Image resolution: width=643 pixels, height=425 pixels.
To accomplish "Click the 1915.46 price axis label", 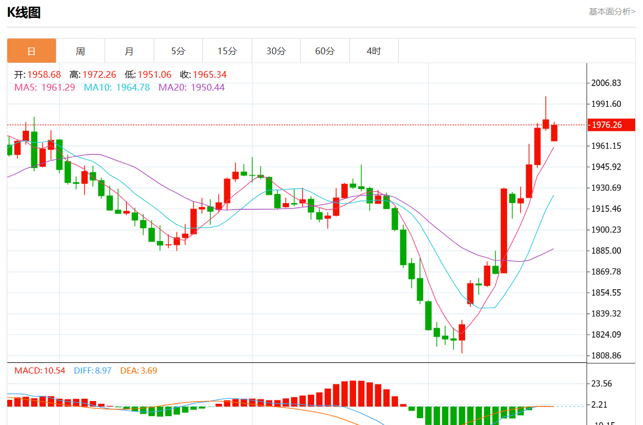I will tap(606, 209).
